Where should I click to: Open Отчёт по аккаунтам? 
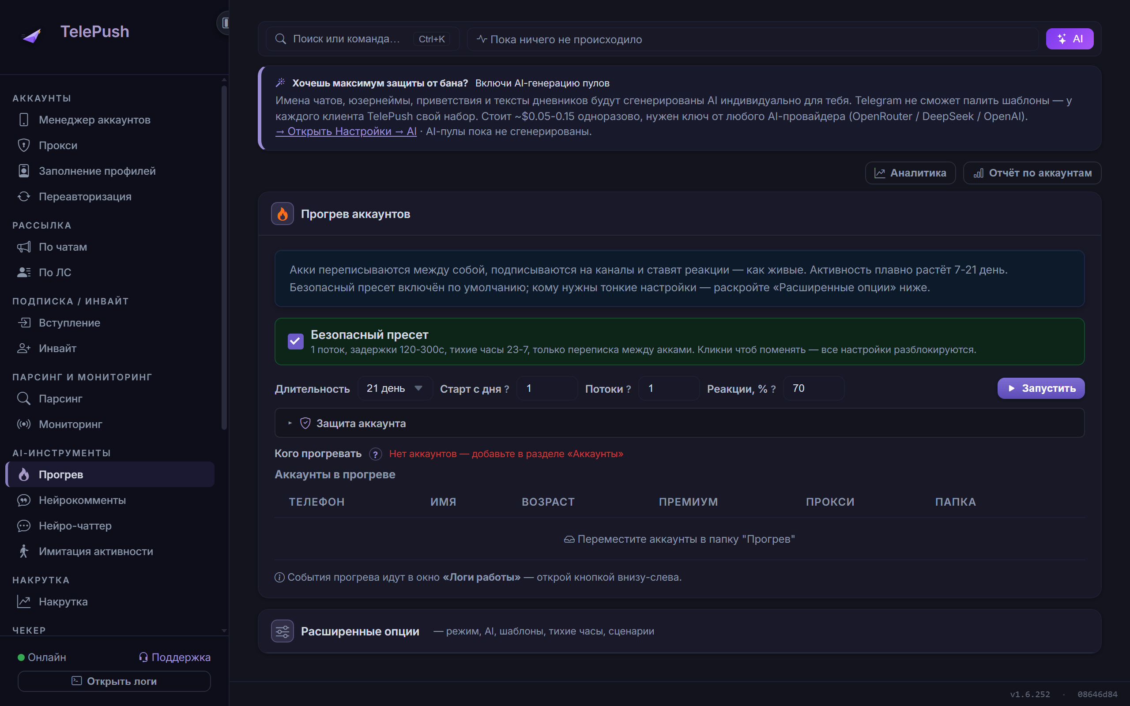(1032, 173)
